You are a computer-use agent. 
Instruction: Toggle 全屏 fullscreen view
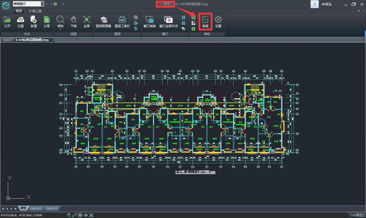point(86,22)
